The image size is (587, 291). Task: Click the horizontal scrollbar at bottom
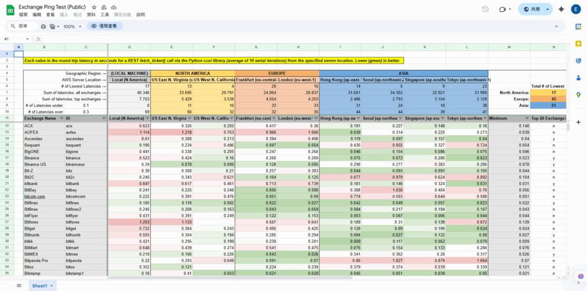[230, 277]
